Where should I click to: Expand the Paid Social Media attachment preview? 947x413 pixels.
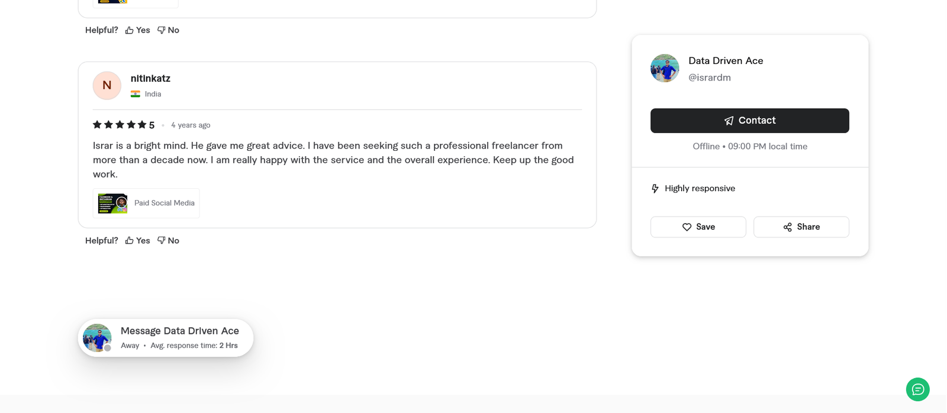[x=146, y=203]
